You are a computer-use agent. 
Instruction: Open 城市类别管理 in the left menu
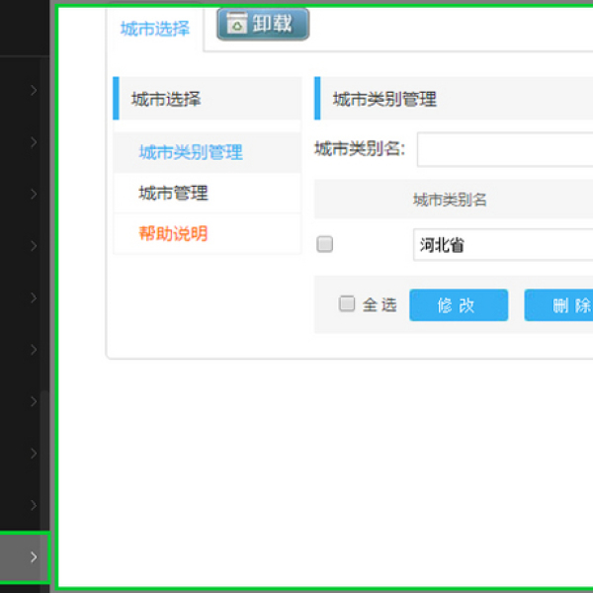[191, 152]
